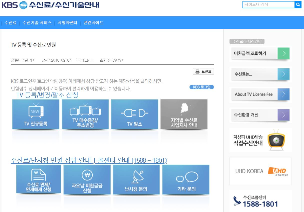The image size is (304, 212).
Task: Click the 수신환경 개선 sidebar button
Action: (260, 115)
